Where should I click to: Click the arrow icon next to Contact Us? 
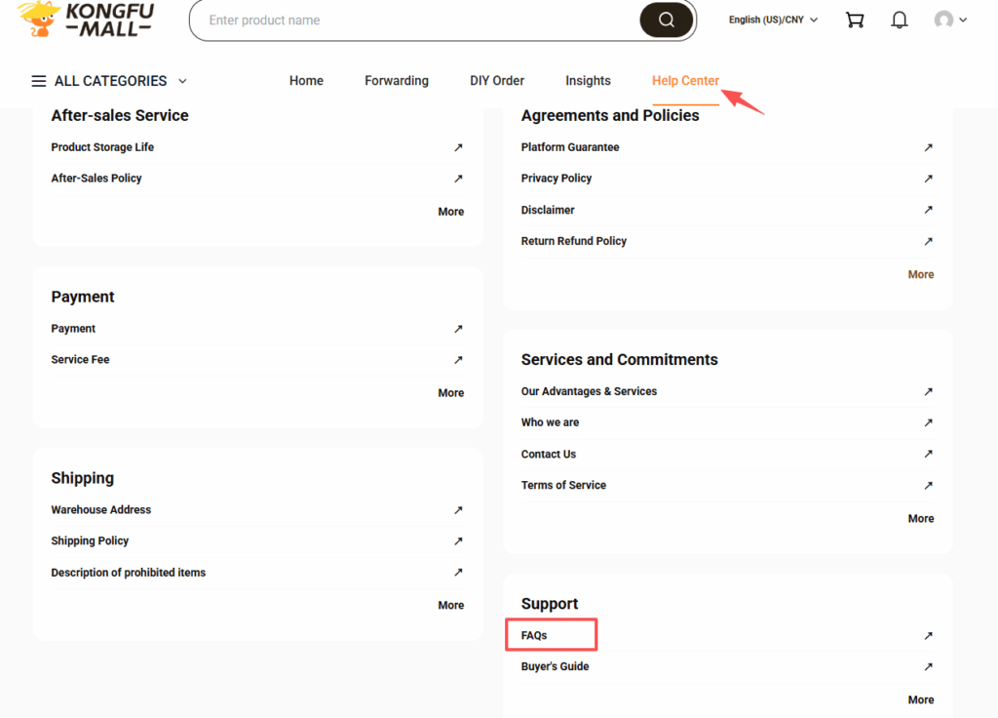pyautogui.click(x=927, y=454)
